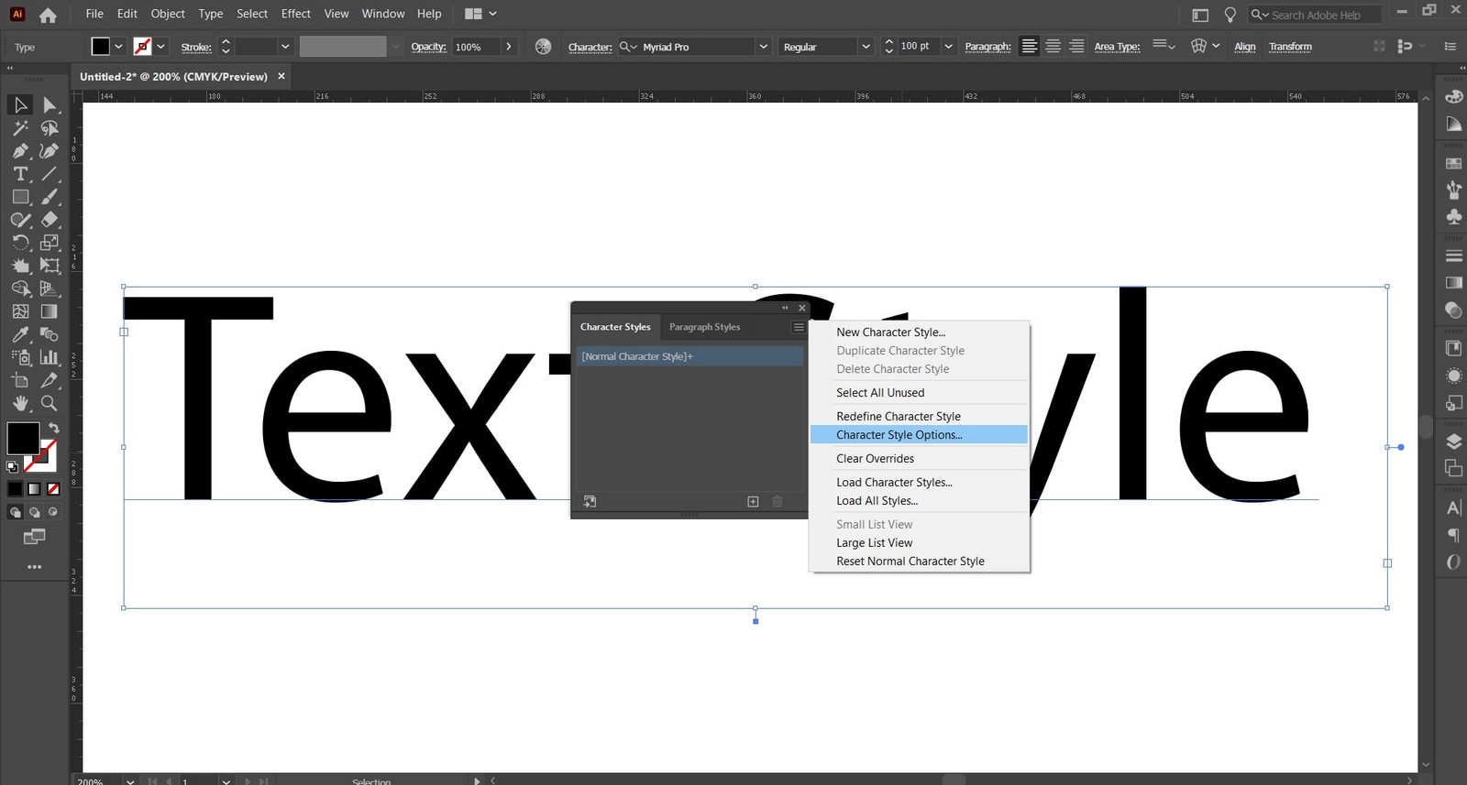
Task: Enable Draw Behind mode
Action: (34, 512)
